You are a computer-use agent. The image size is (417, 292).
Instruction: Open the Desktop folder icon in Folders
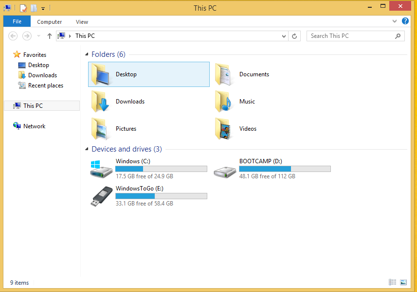[100, 75]
